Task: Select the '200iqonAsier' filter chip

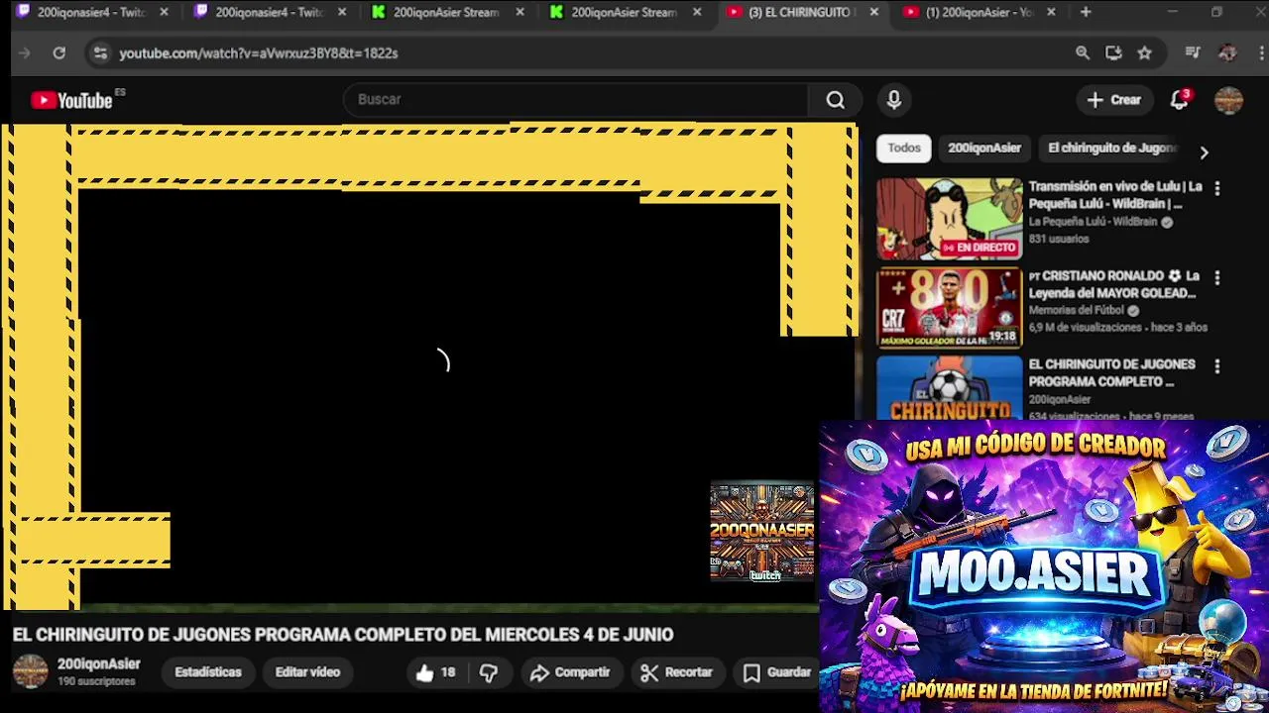Action: coord(984,148)
